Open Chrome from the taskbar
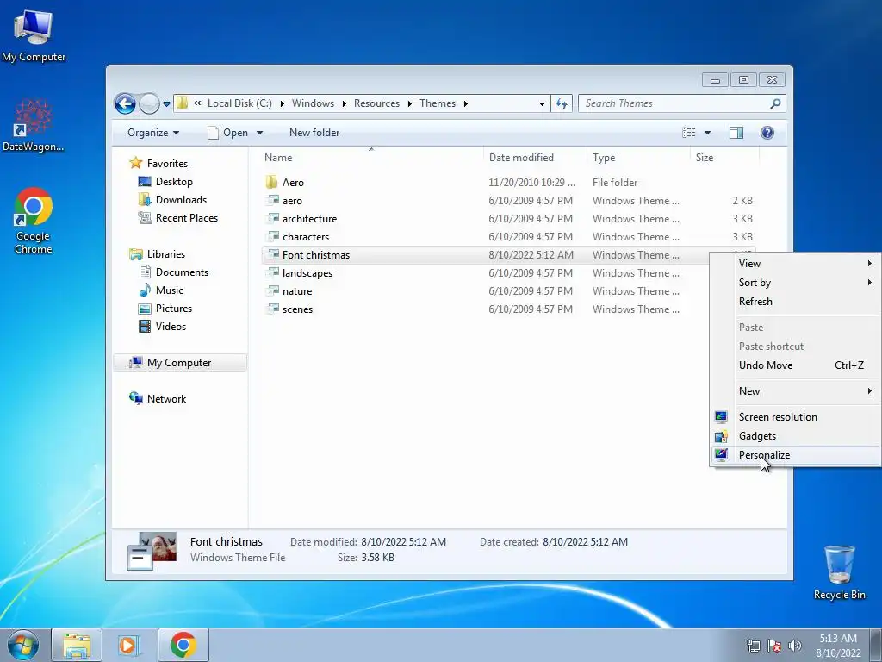This screenshot has height=662, width=882. coord(183,645)
